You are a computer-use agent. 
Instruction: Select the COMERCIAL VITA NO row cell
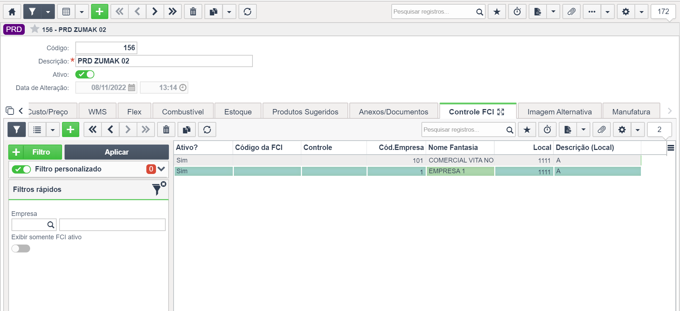[461, 160]
